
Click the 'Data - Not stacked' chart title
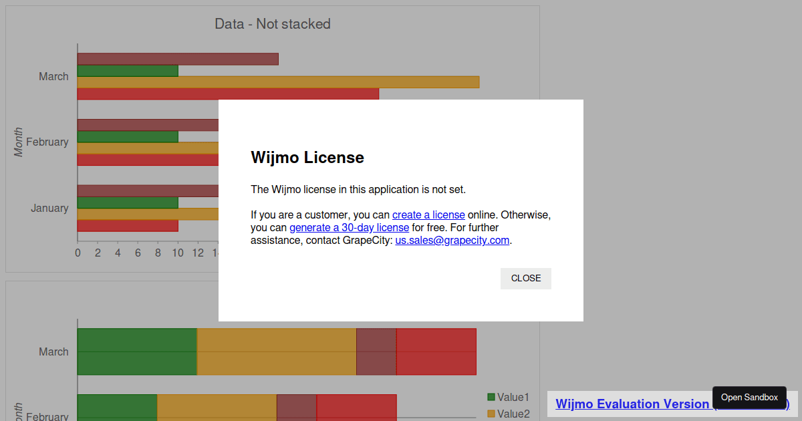[x=272, y=24]
